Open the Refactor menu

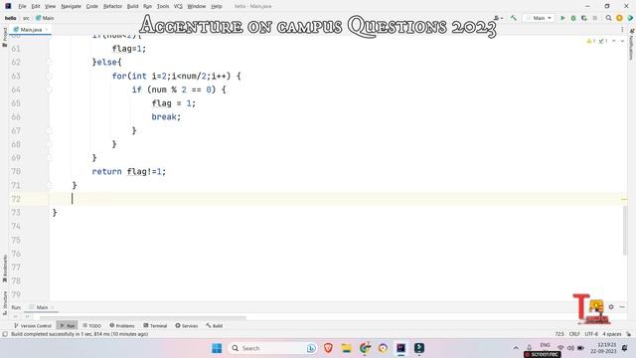112,6
